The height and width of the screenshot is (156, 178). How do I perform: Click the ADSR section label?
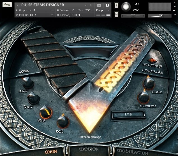(x=24, y=72)
